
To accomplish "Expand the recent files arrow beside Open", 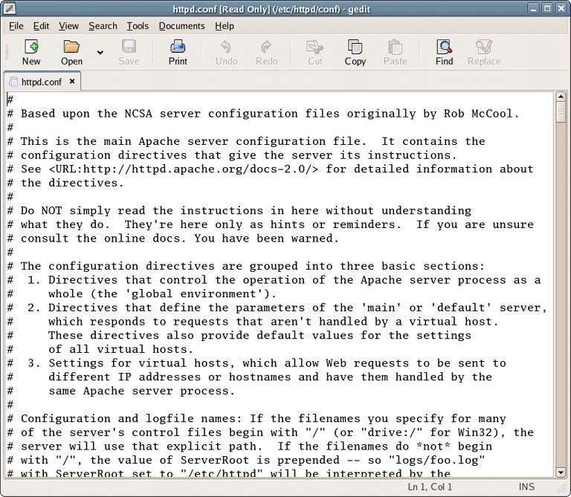I will pyautogui.click(x=100, y=52).
